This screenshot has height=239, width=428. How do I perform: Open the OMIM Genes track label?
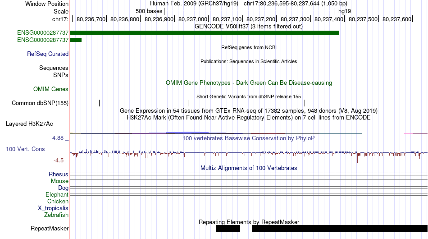coord(51,89)
